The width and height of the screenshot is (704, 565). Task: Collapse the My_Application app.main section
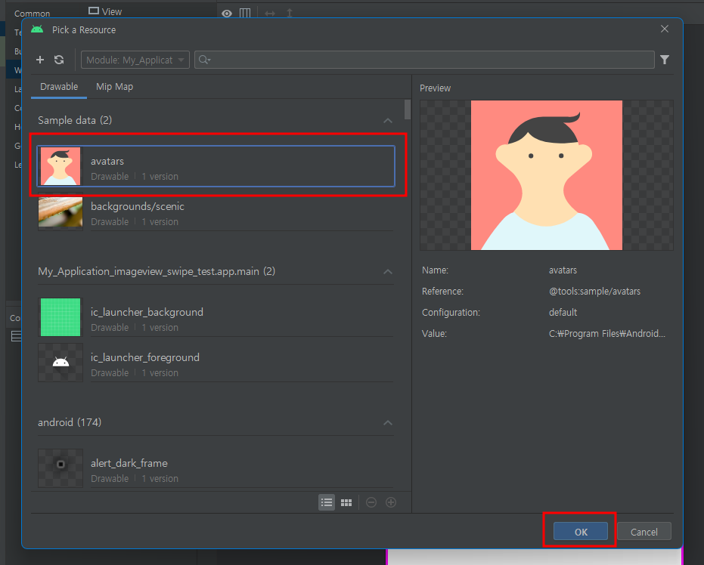388,272
